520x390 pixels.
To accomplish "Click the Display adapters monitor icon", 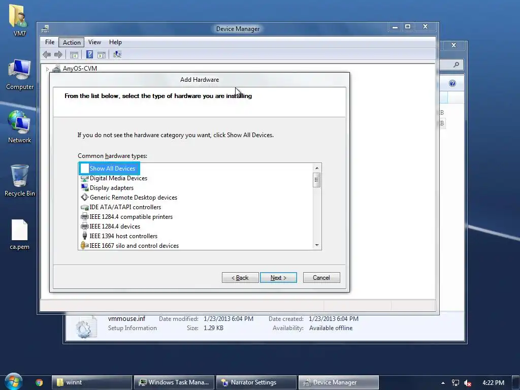I will coord(85,188).
